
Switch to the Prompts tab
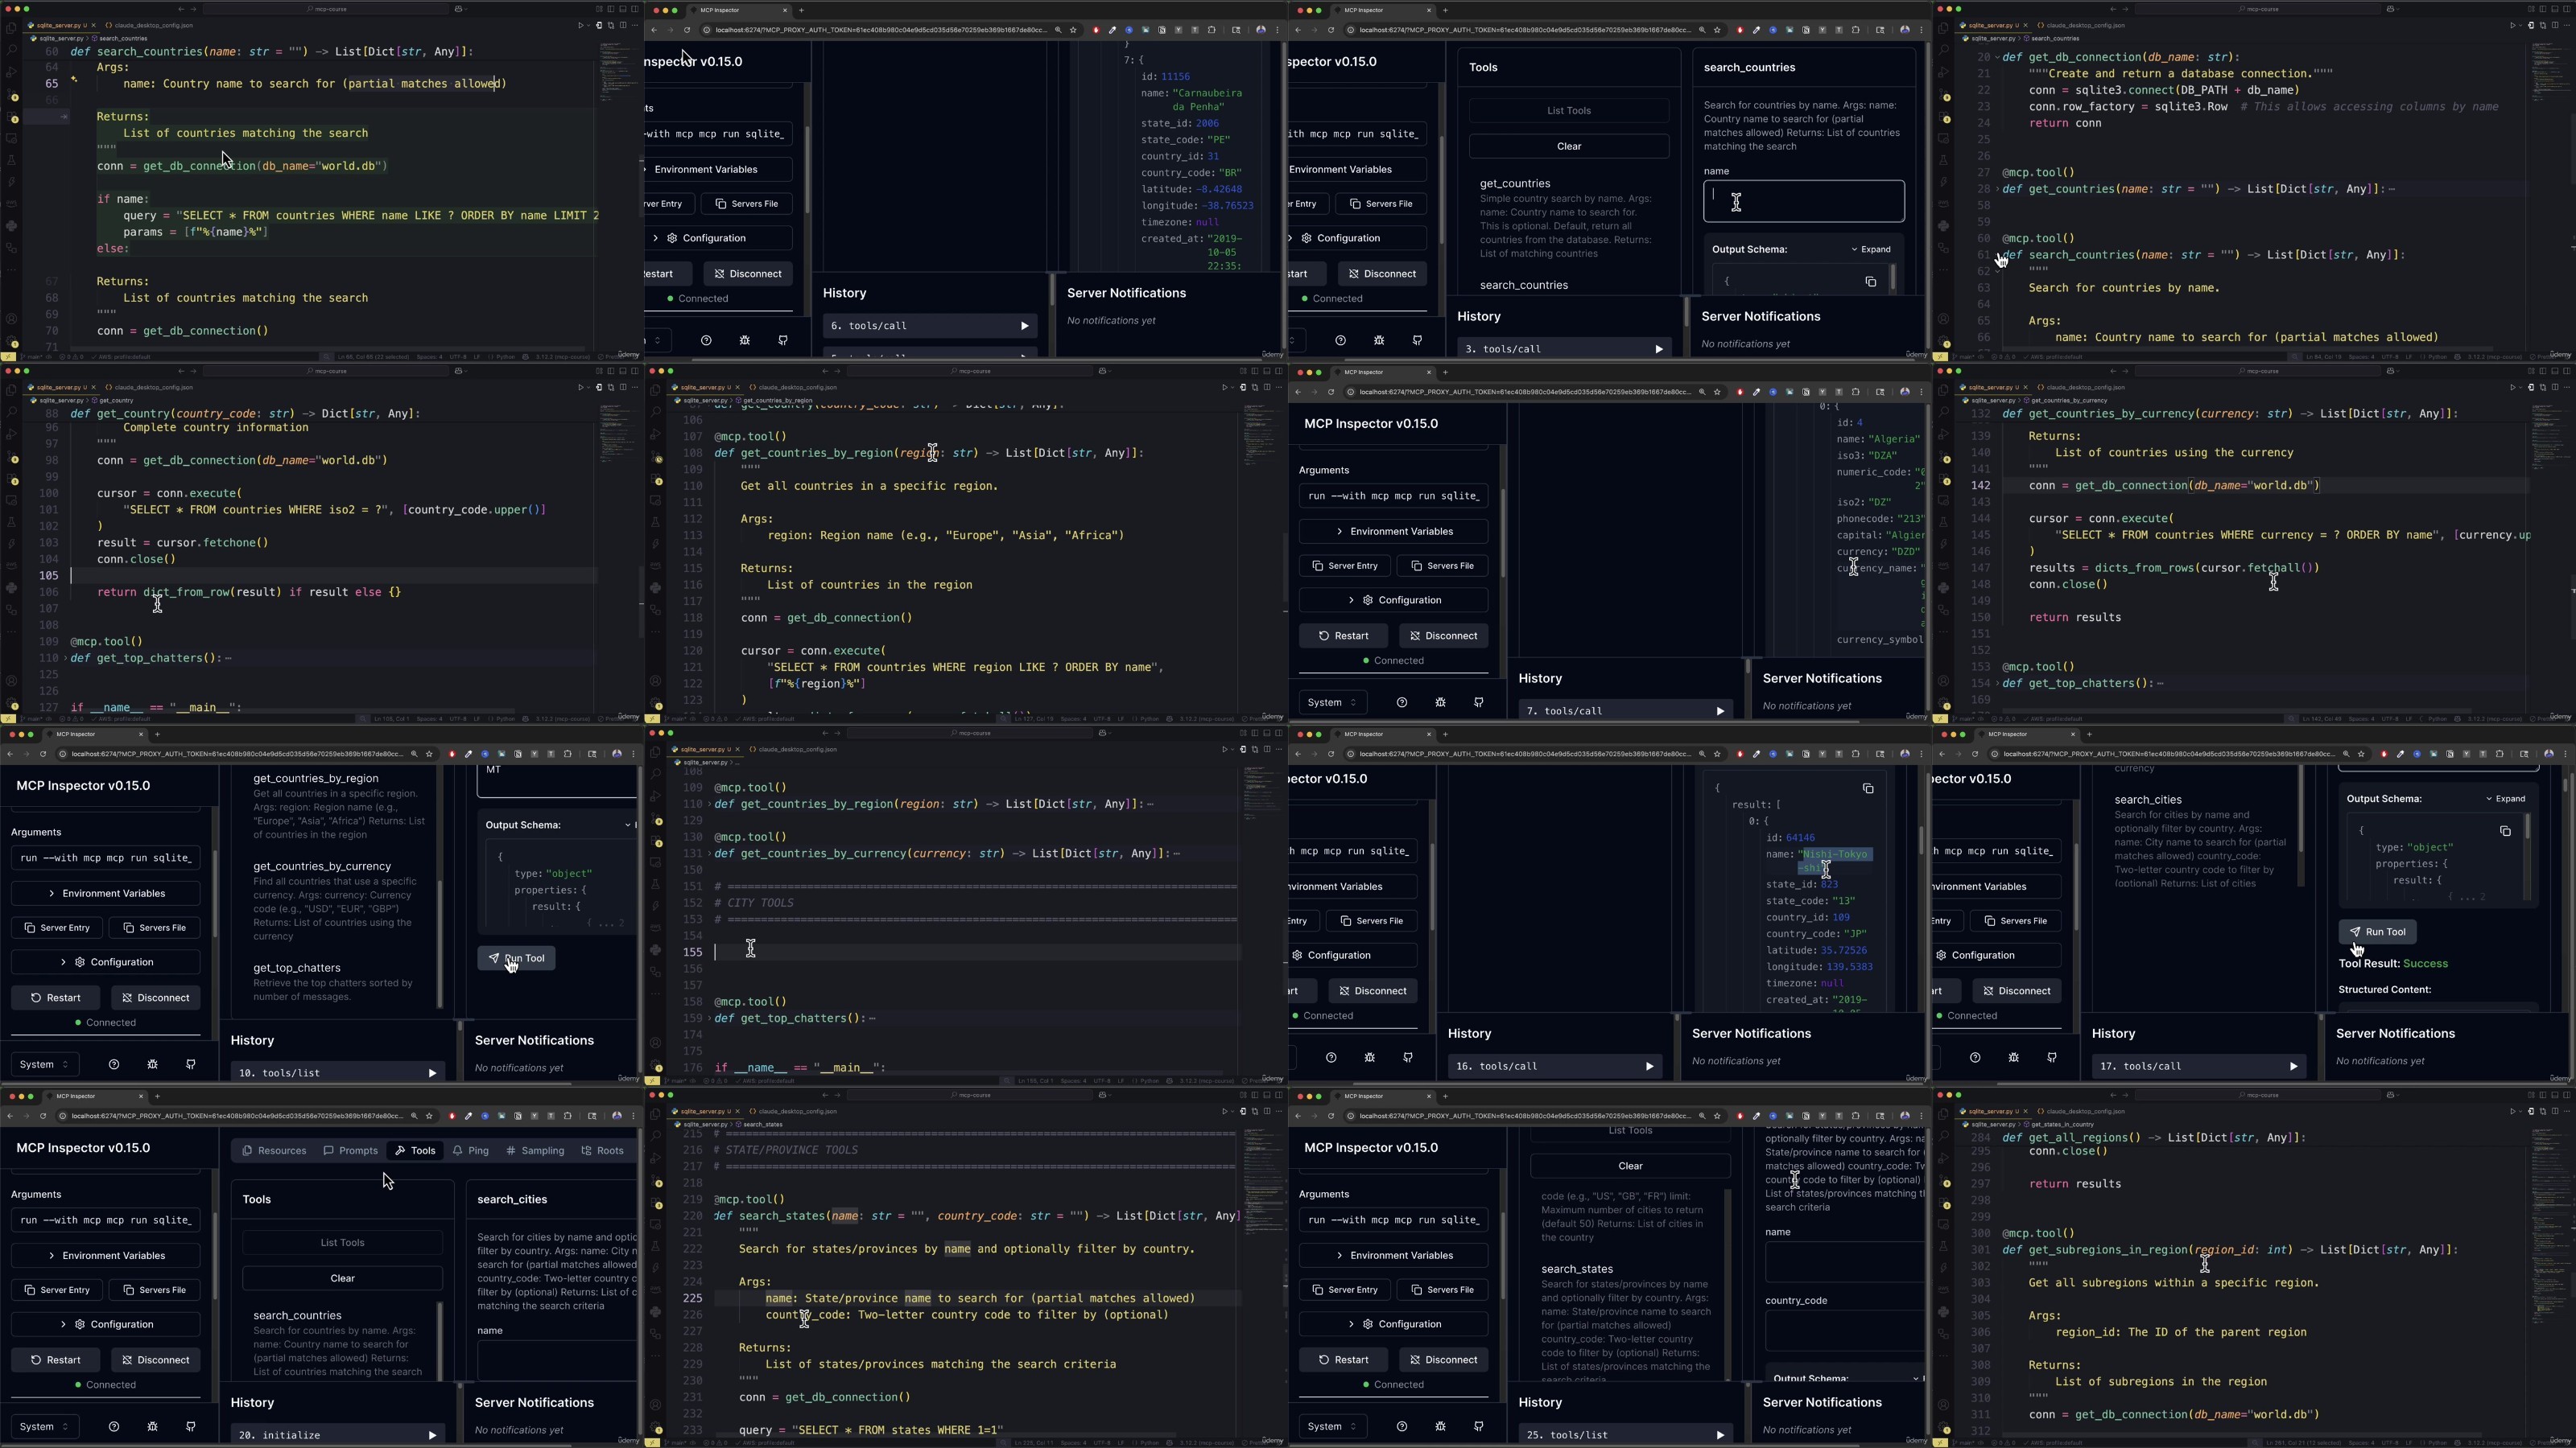pyautogui.click(x=350, y=1150)
